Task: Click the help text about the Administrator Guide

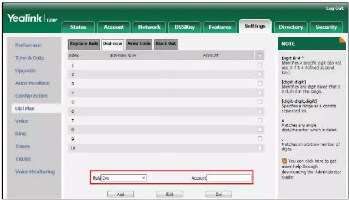Action: (311, 169)
